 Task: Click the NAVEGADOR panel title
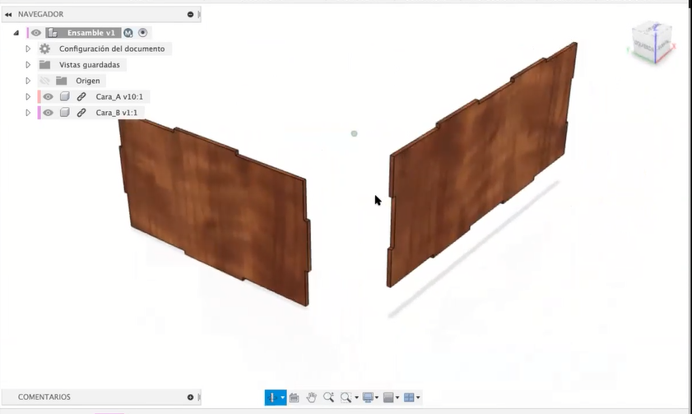pyautogui.click(x=40, y=15)
